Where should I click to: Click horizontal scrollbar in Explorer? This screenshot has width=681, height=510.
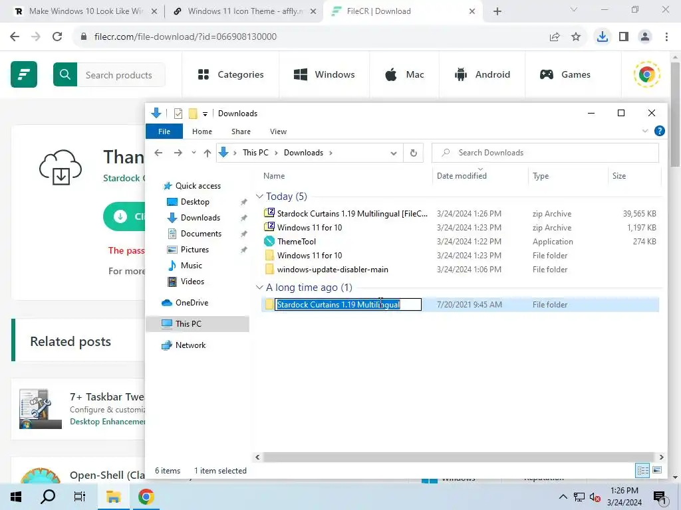[x=459, y=457]
